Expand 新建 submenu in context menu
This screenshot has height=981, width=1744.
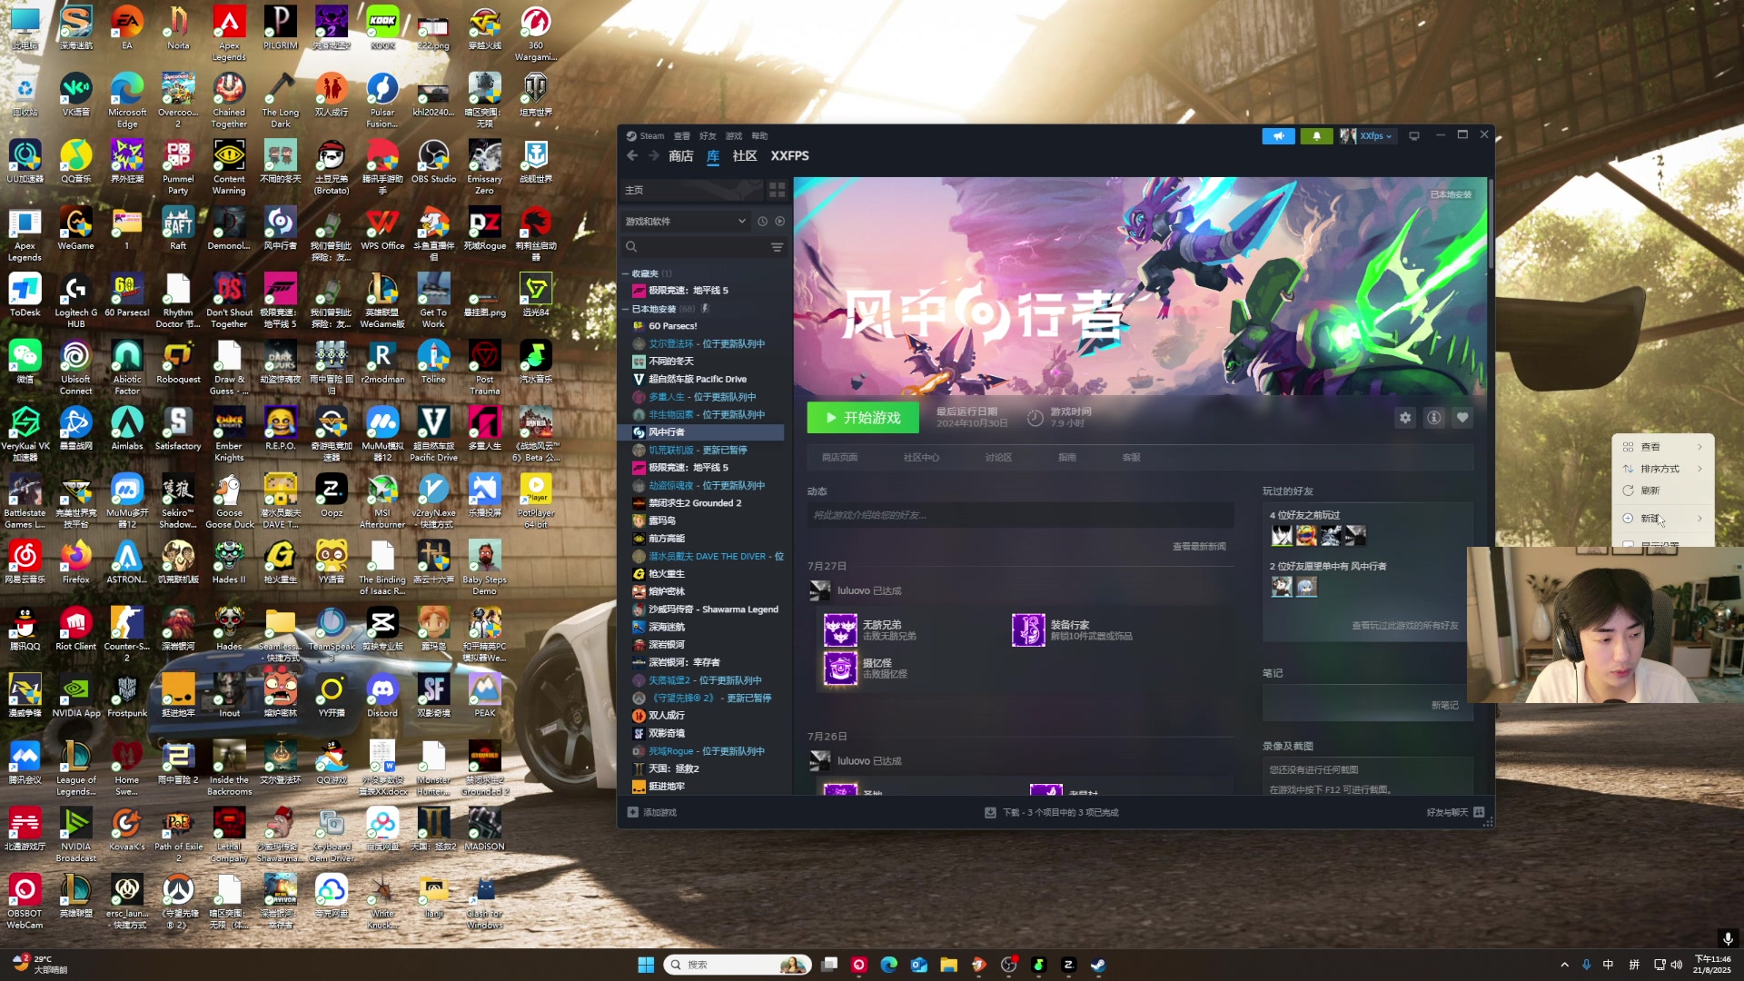(1662, 519)
